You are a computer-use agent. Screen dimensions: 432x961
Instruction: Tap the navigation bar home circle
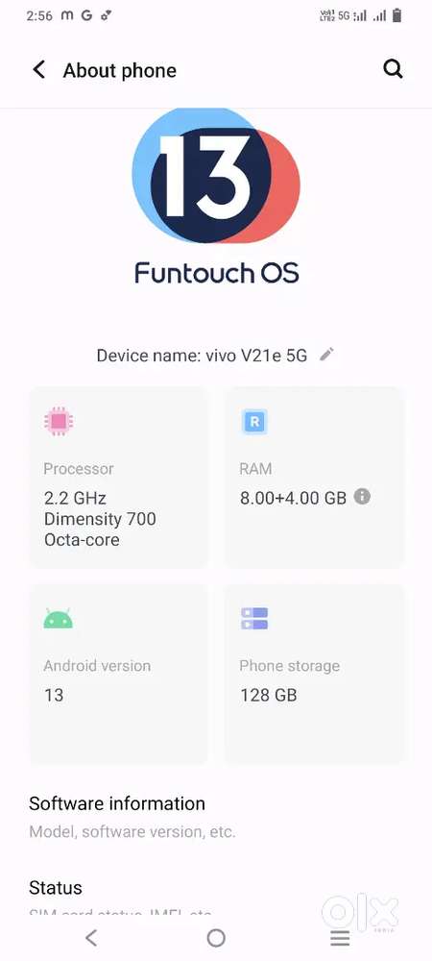tap(216, 937)
